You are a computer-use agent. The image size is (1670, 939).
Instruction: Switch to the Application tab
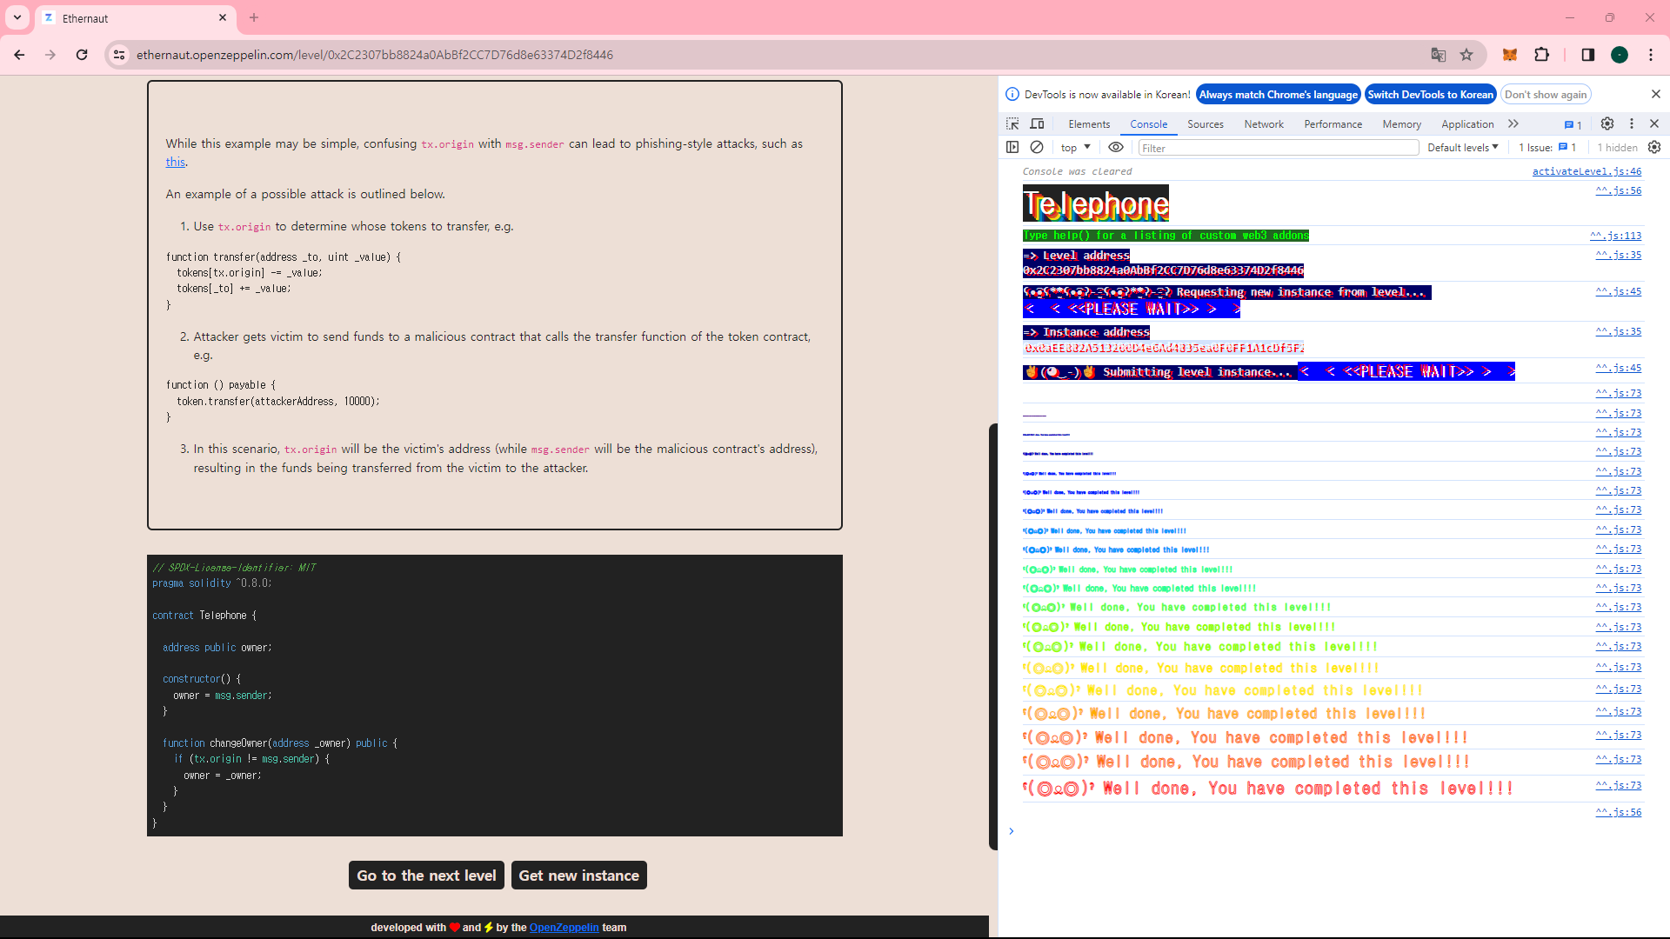point(1467,124)
